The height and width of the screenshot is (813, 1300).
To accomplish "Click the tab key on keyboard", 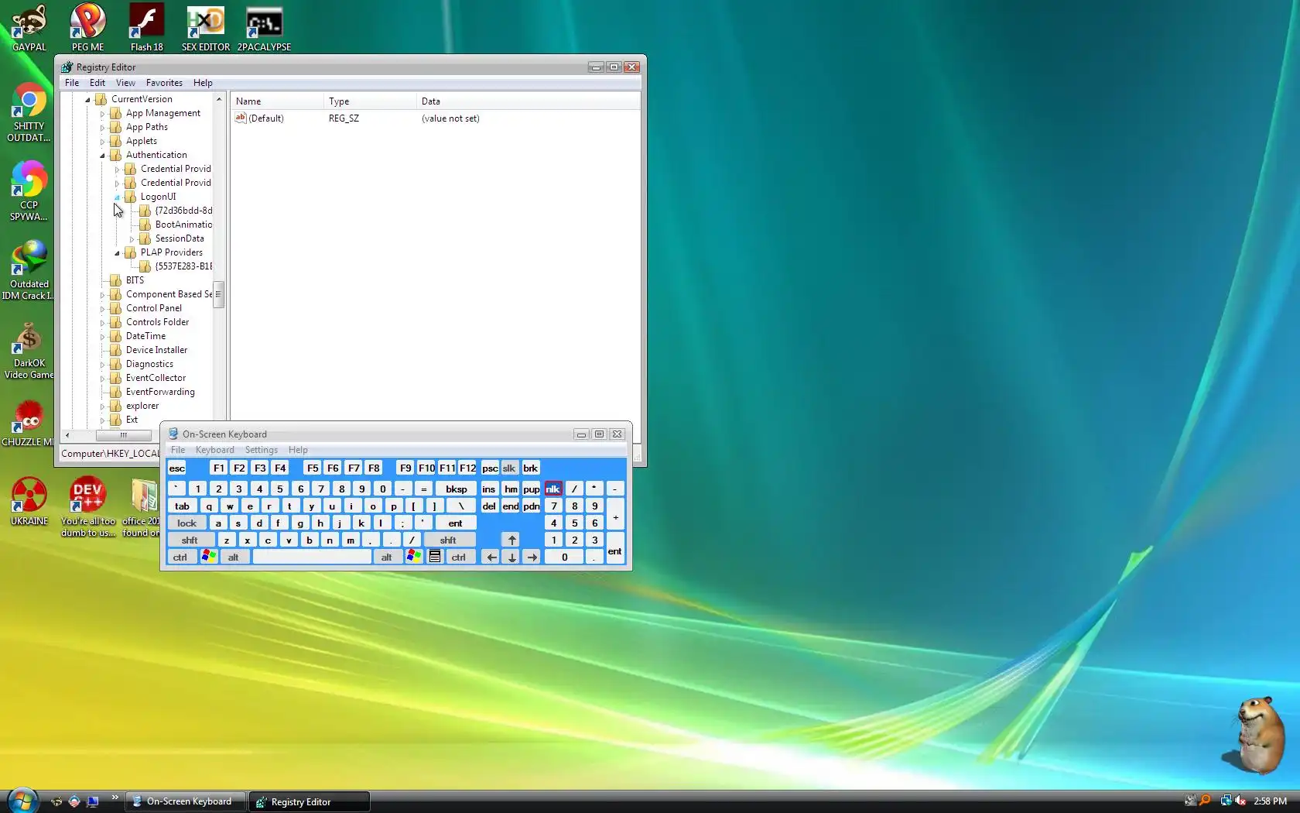I will 183,506.
